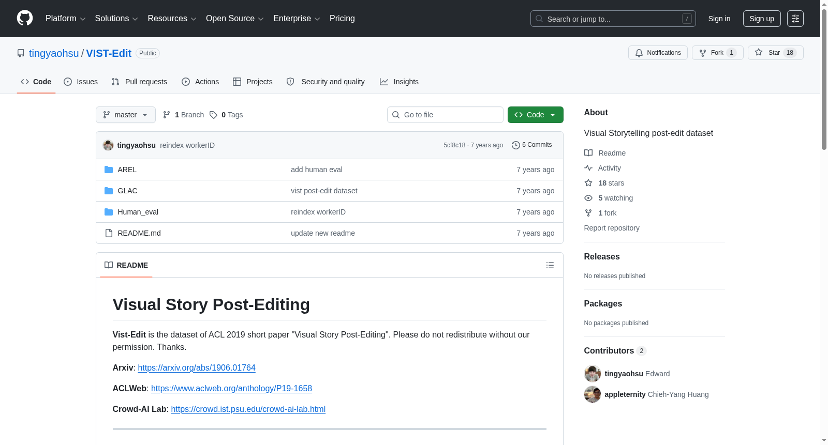The height and width of the screenshot is (445, 828).
Task: Switch to the Projects tab
Action: coord(253,82)
